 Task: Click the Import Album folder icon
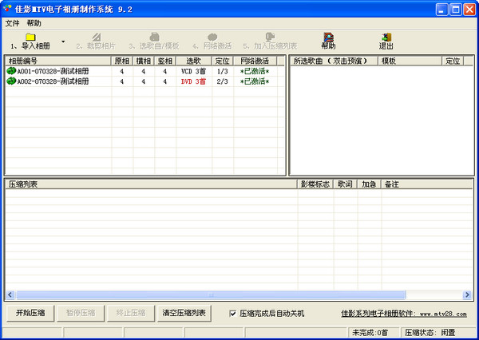click(30, 37)
